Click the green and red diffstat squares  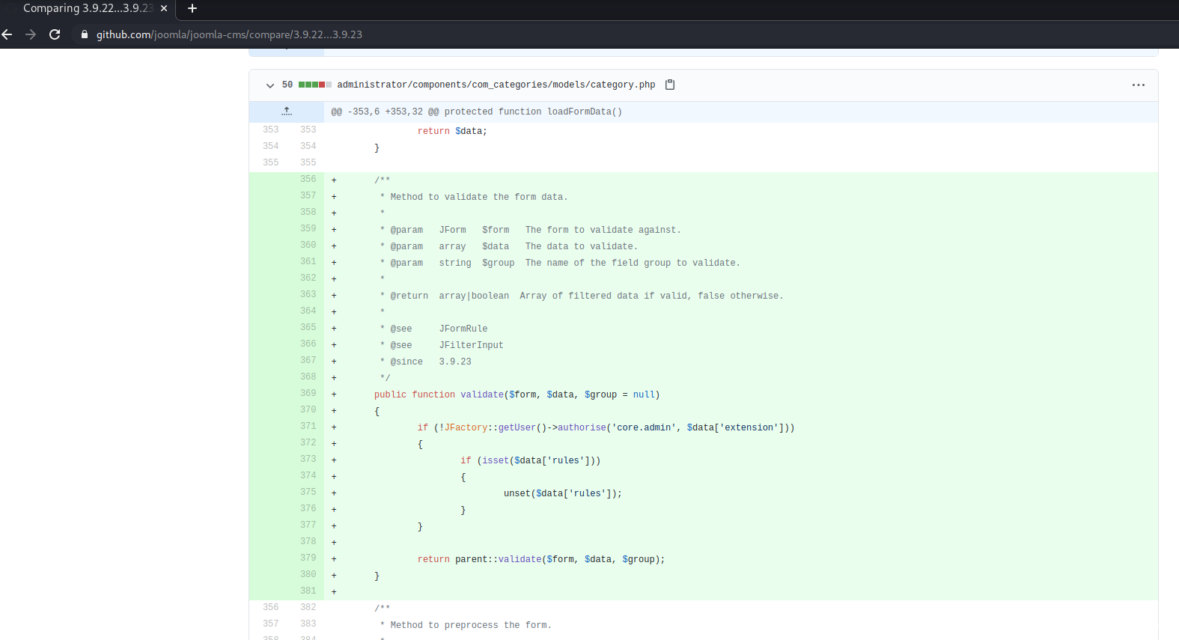(x=314, y=85)
